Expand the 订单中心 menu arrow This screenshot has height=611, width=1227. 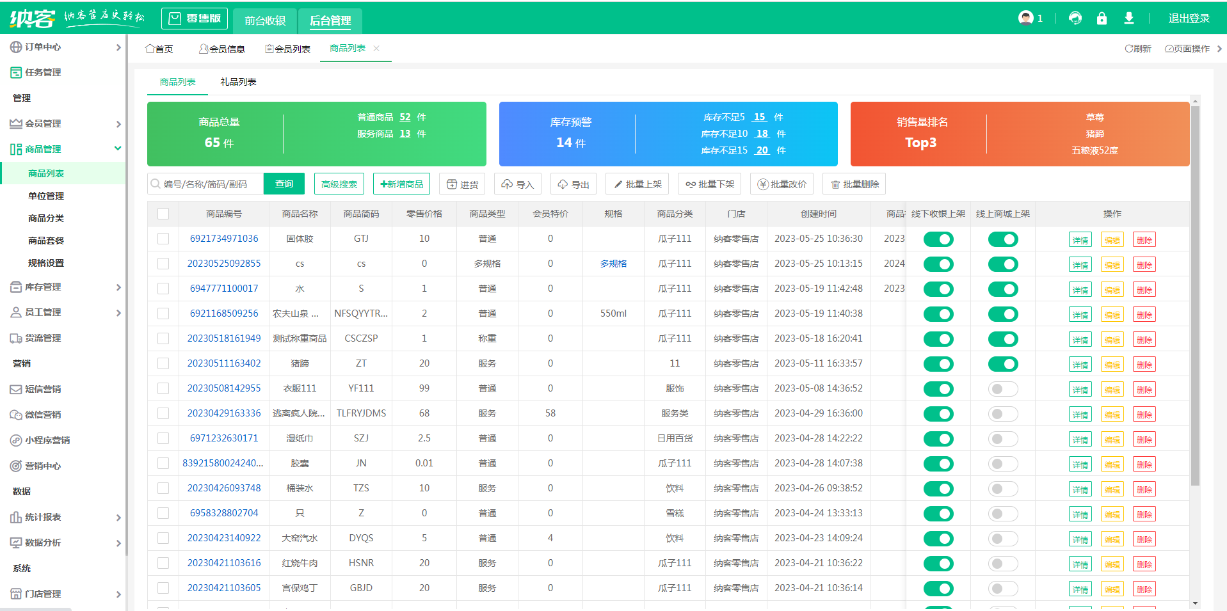tap(118, 47)
